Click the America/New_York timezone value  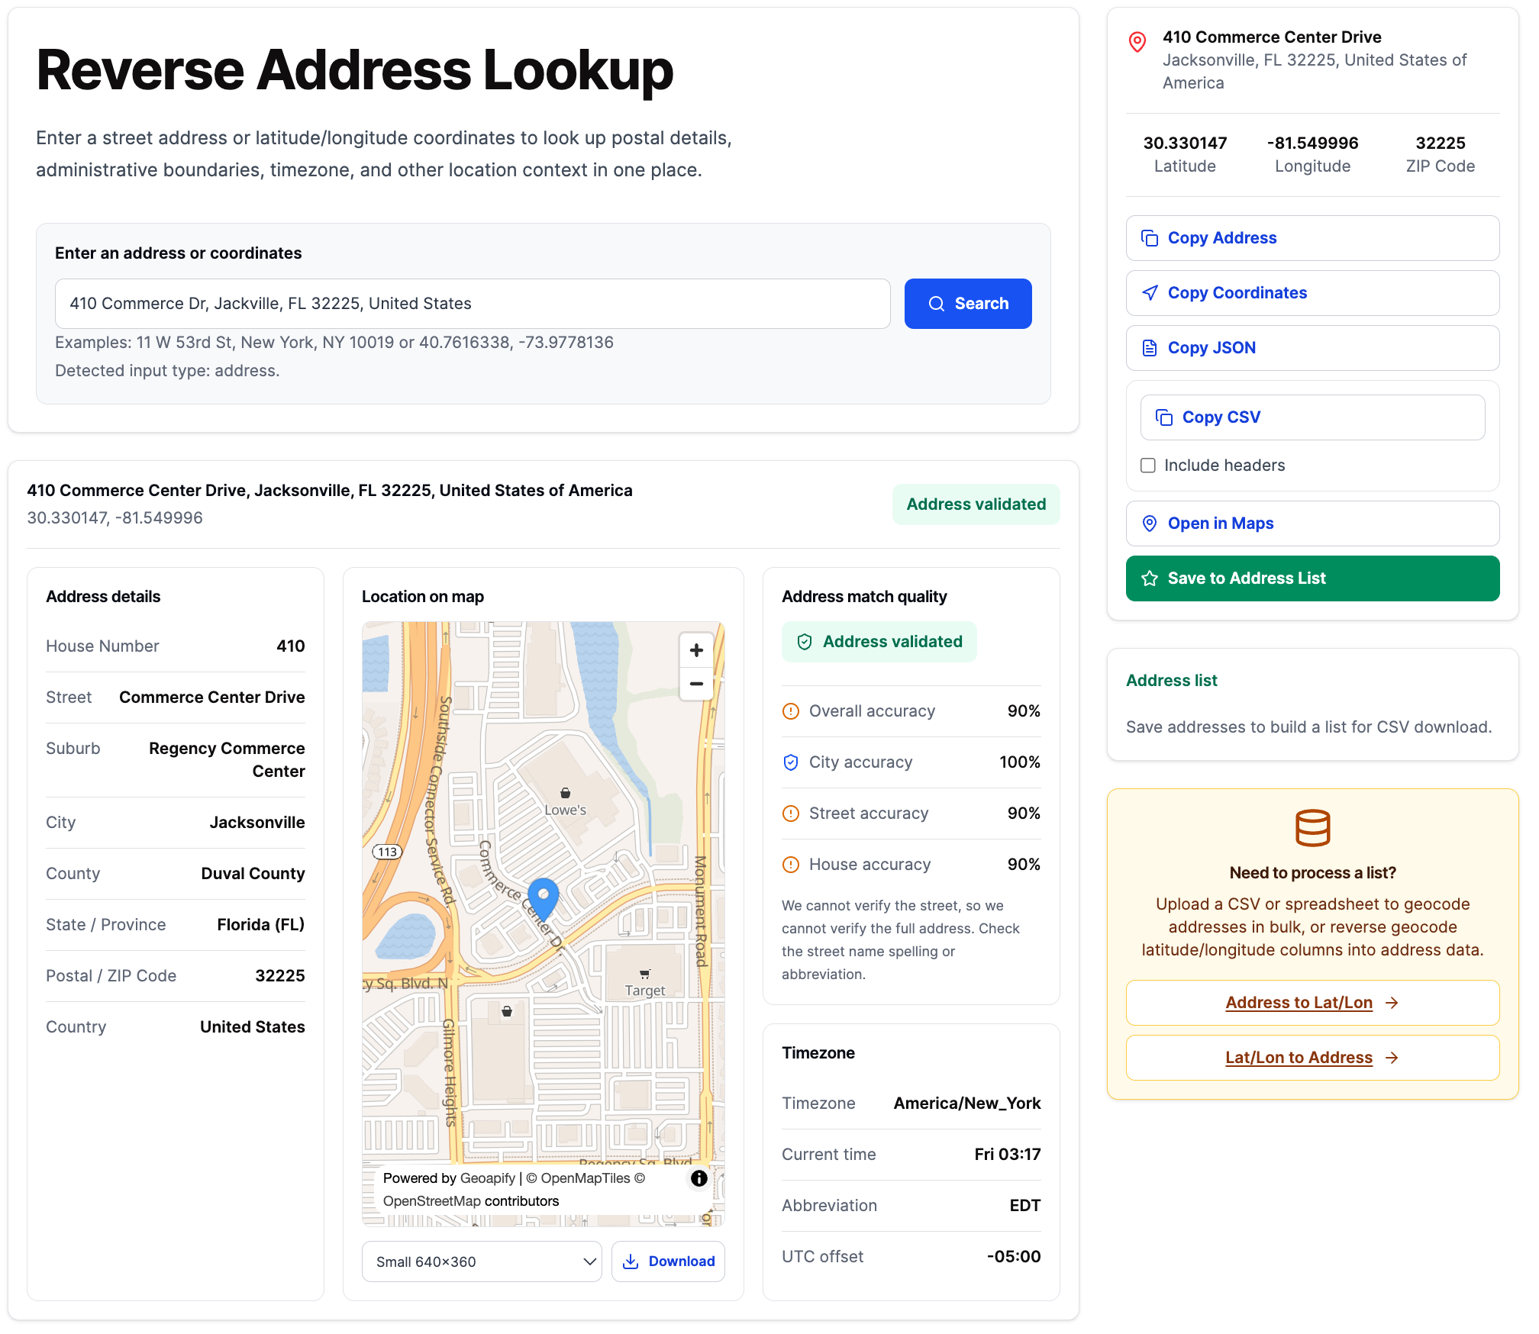(x=967, y=1104)
